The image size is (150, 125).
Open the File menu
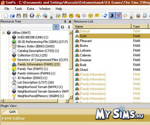point(7,9)
